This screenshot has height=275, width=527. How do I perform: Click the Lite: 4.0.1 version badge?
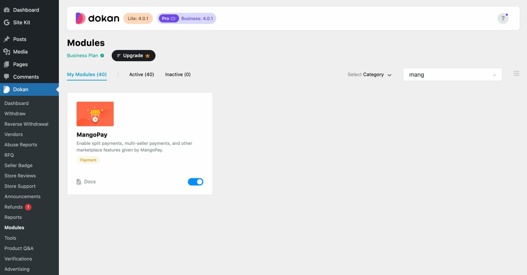tap(138, 18)
